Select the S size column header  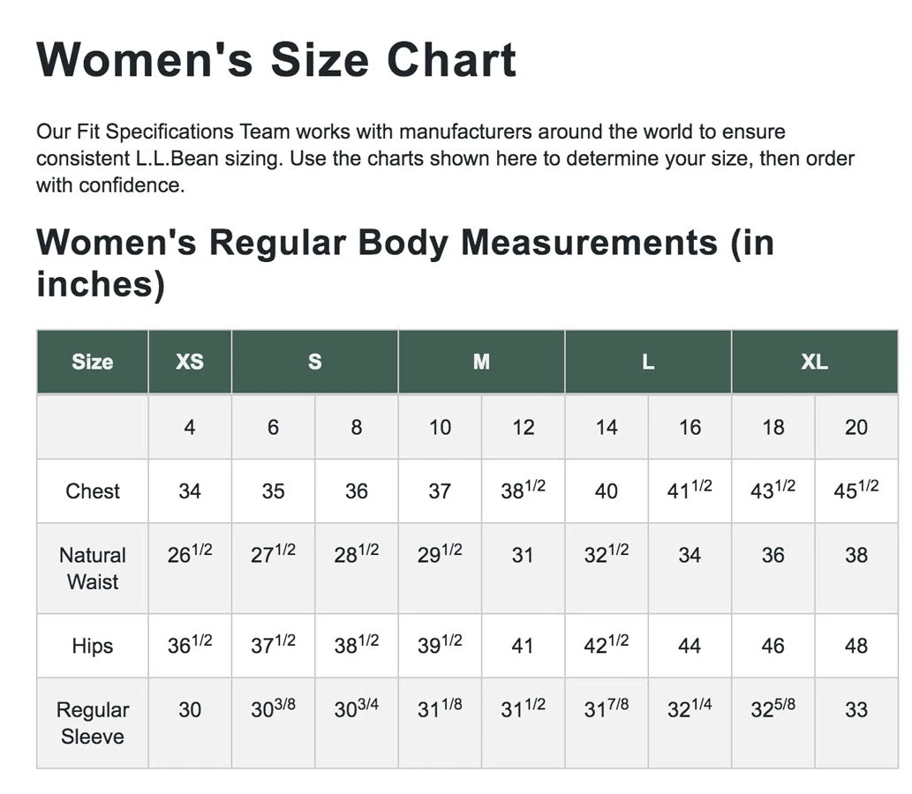click(x=315, y=362)
